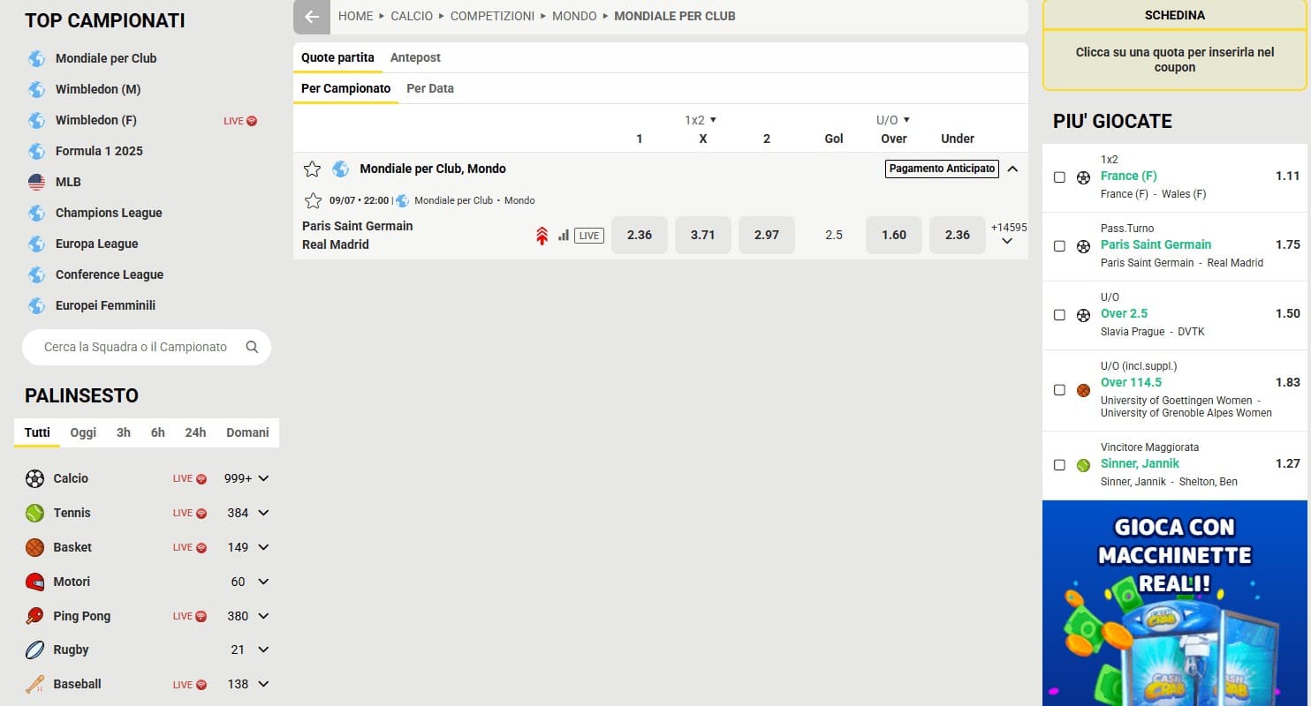Favorite the Mondiale per Club, Mondo league star

312,169
